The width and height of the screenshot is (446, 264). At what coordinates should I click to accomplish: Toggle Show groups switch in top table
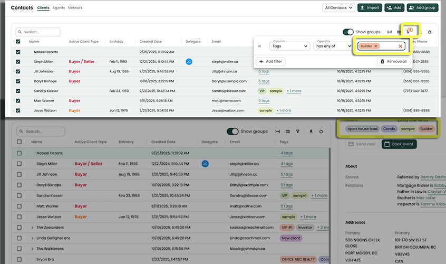pyautogui.click(x=348, y=32)
